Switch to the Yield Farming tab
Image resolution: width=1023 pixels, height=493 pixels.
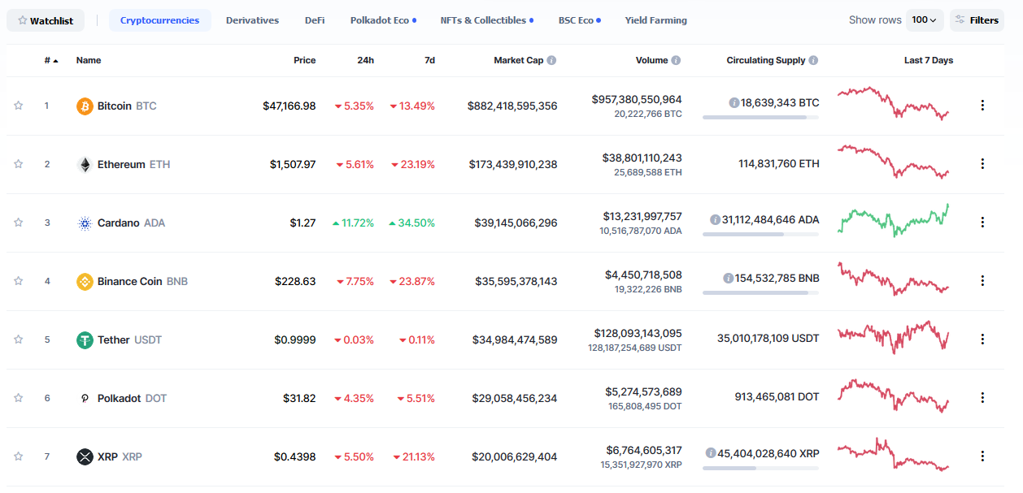coord(655,20)
